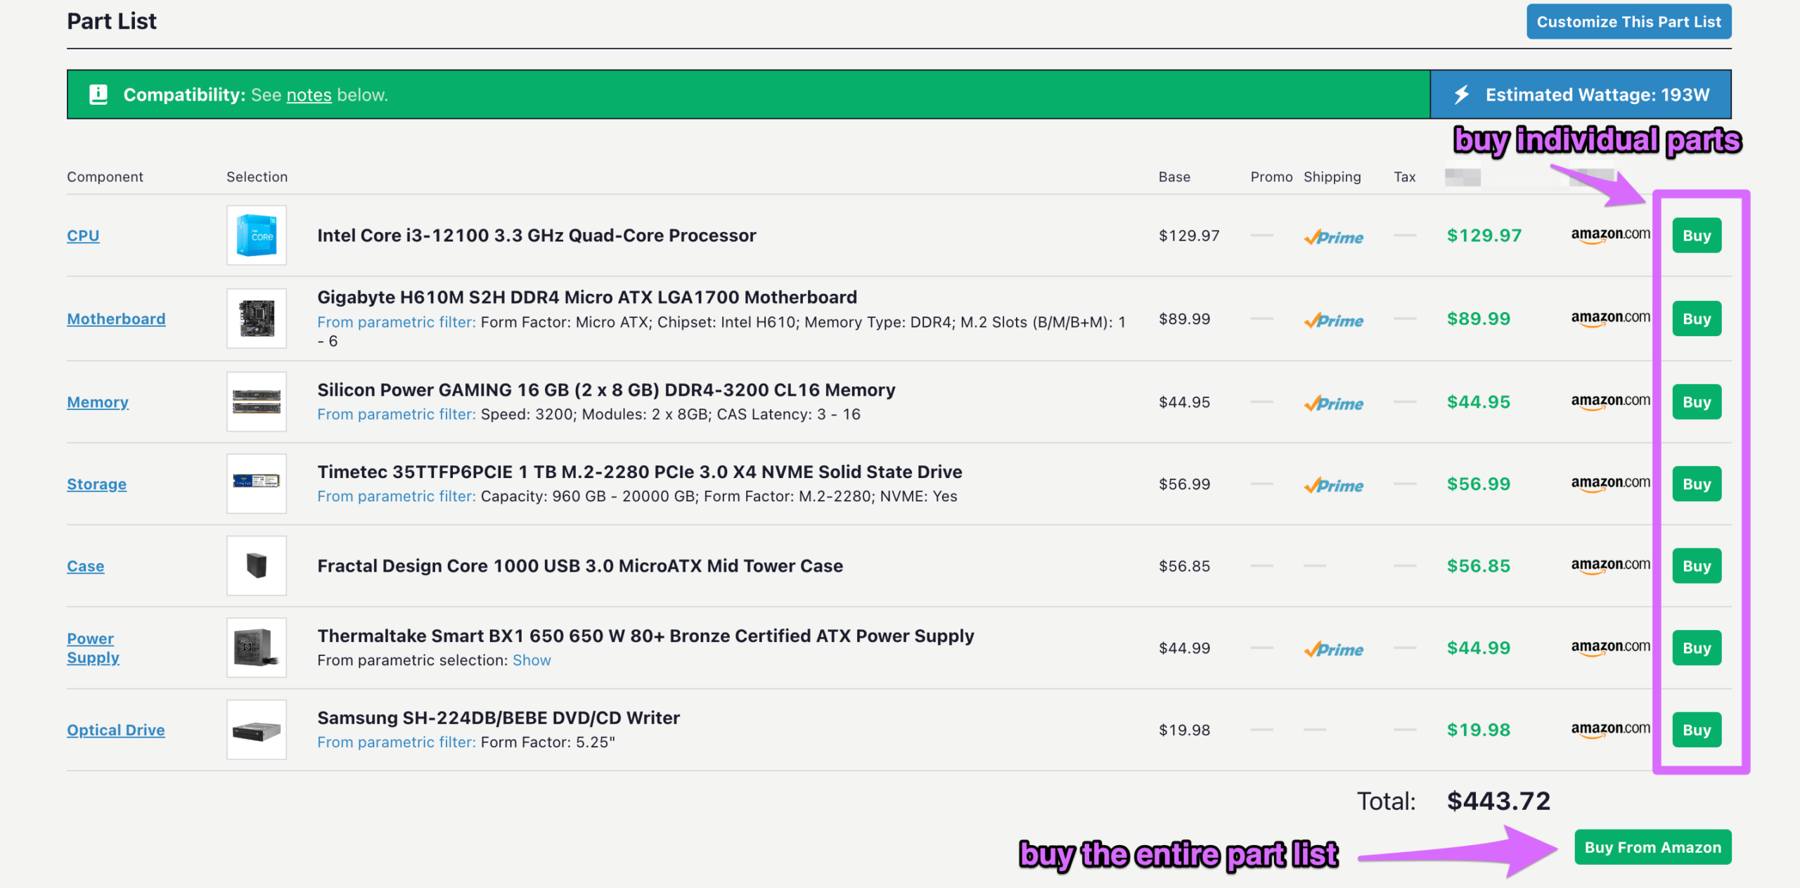
Task: Click the Base column header
Action: [1174, 177]
